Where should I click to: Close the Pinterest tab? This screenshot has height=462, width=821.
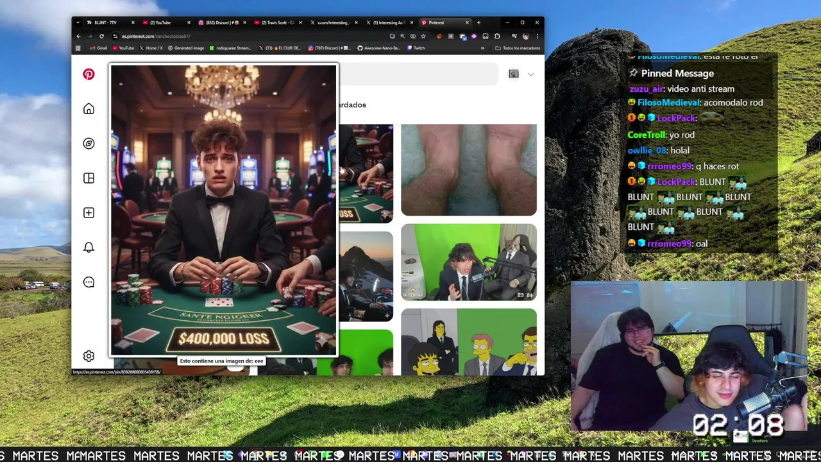click(467, 22)
